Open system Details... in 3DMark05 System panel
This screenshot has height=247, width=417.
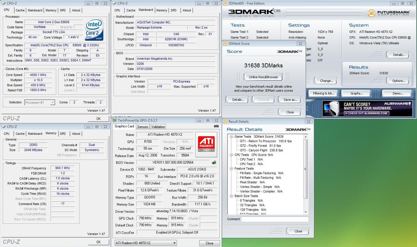[399, 55]
